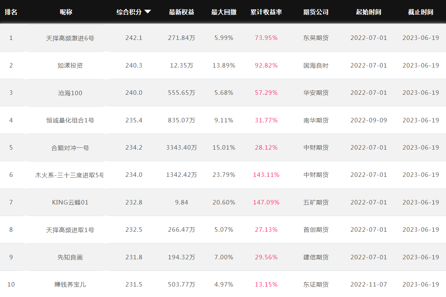Select score value 240.0
Screen dimensions: 446x297
point(134,93)
